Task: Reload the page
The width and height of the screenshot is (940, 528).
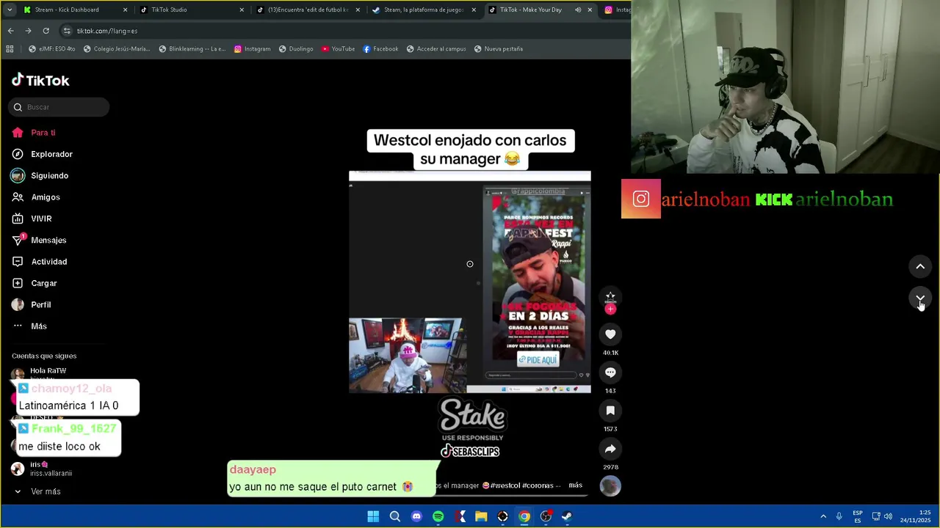Action: tap(46, 31)
